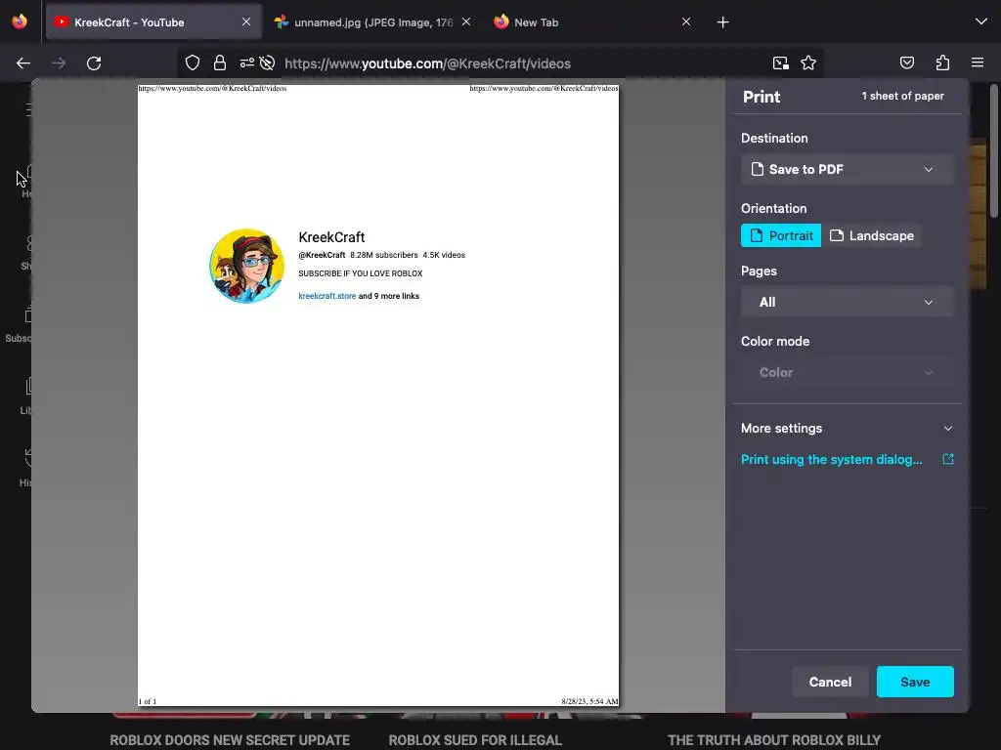The height and width of the screenshot is (750, 1001).
Task: Select Landscape orientation
Action: coord(872,235)
